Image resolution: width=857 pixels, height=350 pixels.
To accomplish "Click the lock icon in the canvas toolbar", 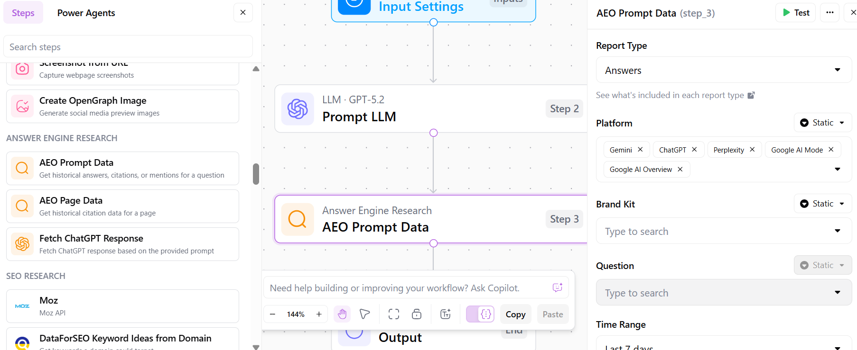I will point(417,314).
